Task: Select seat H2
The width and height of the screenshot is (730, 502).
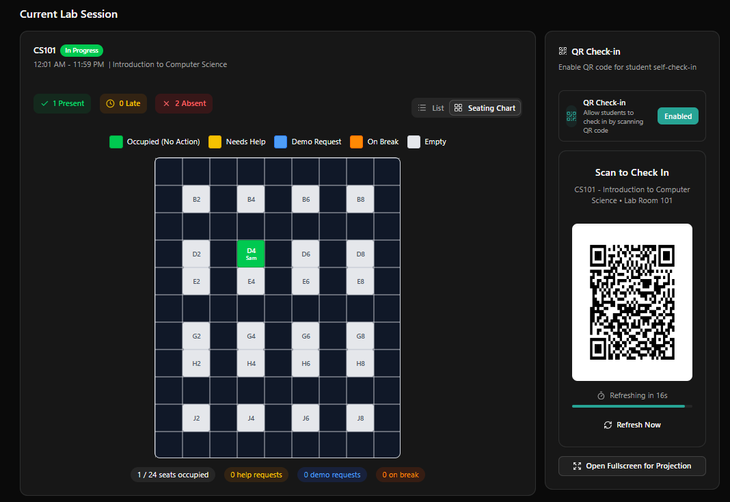Action: (x=196, y=363)
